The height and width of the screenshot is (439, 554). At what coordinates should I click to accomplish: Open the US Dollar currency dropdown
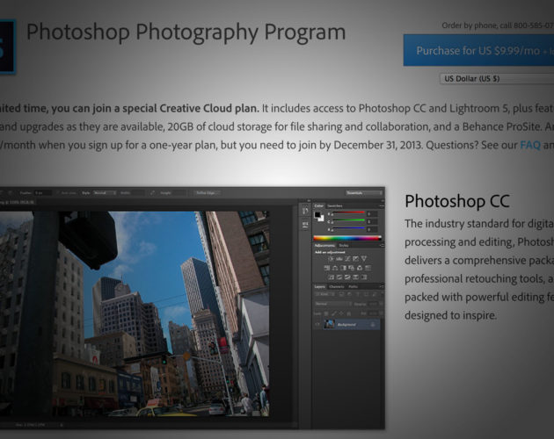tap(497, 79)
